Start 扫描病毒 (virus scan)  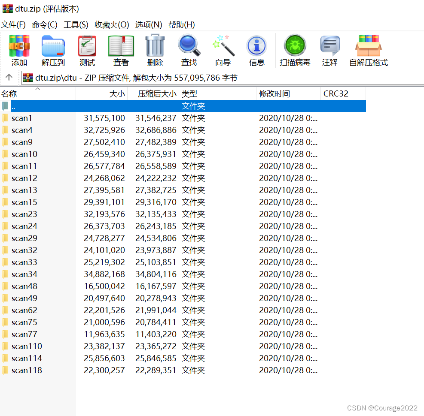pyautogui.click(x=295, y=50)
